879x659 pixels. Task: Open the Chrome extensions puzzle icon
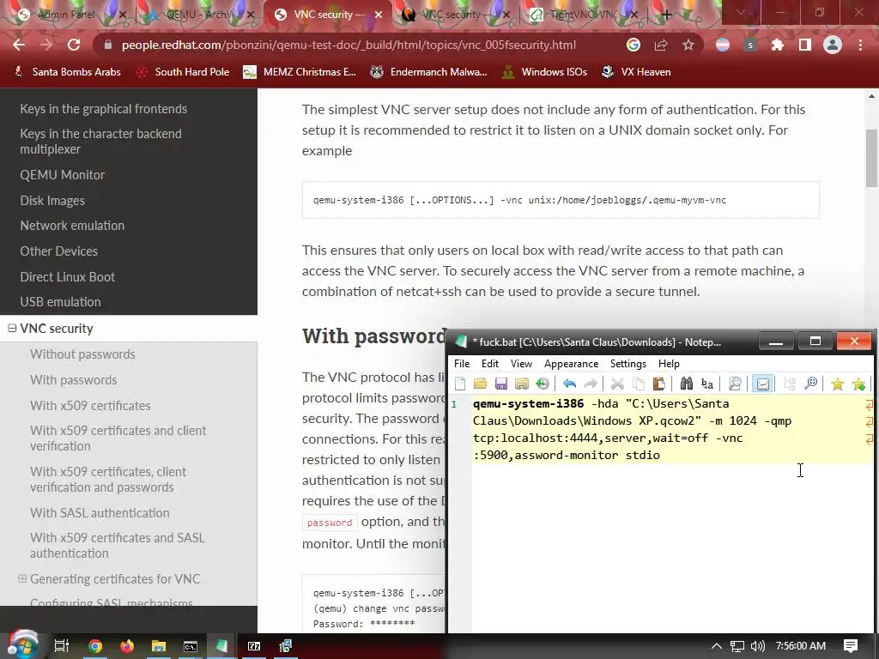778,45
